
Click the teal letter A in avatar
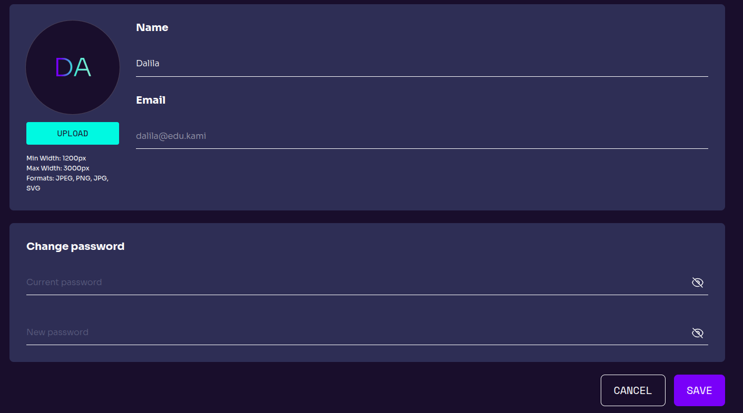tap(82, 67)
